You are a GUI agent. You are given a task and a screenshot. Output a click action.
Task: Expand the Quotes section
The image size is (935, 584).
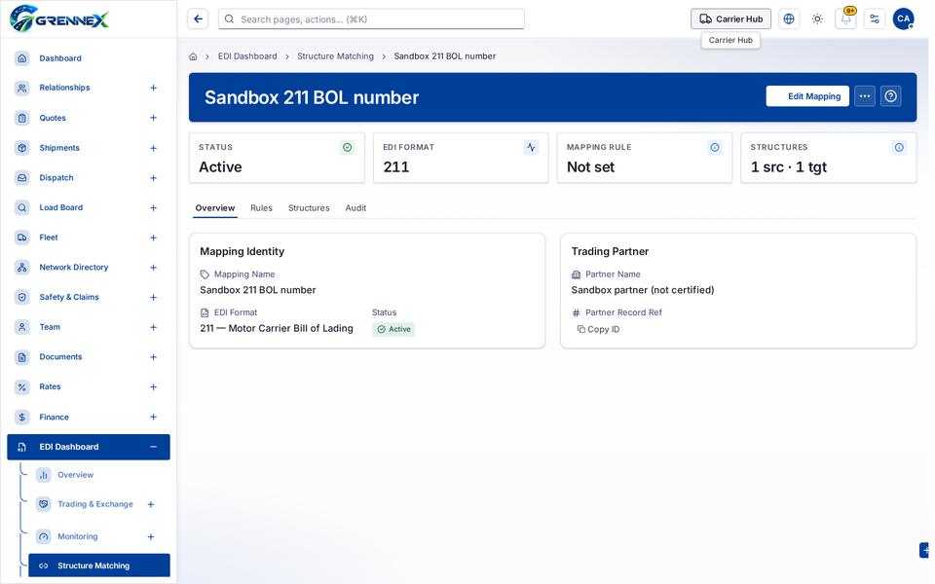click(153, 118)
